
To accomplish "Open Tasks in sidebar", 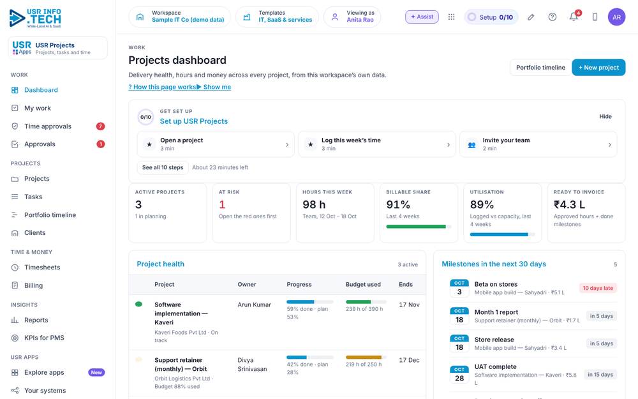I will 58,197.
